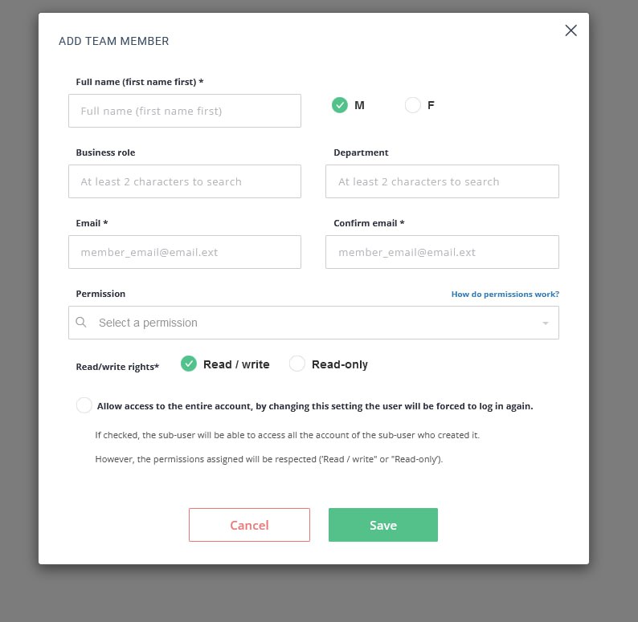Focus the Confirm email input field

pyautogui.click(x=442, y=252)
